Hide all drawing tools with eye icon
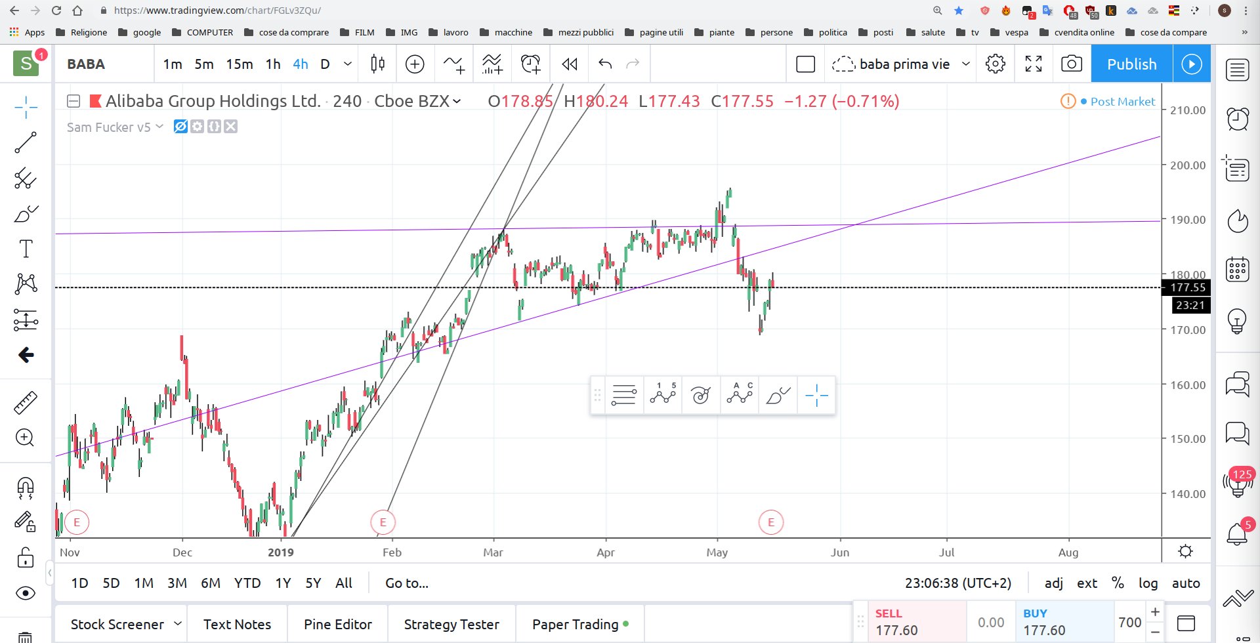The height and width of the screenshot is (643, 1260). (x=26, y=593)
